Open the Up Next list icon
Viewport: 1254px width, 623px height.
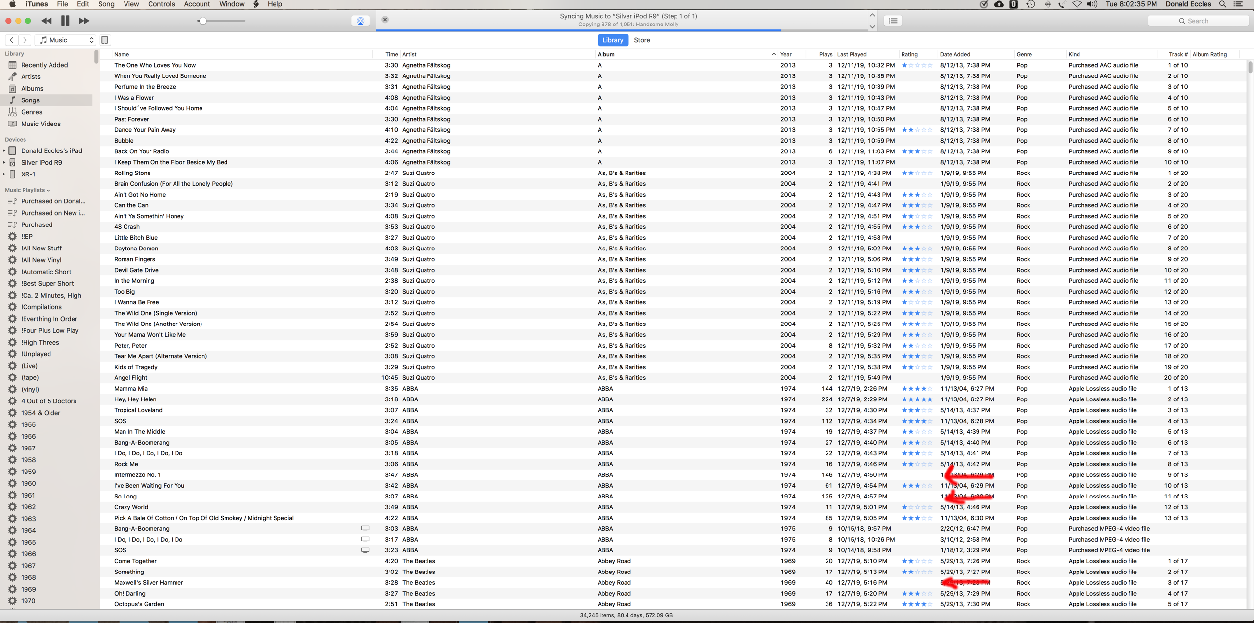click(893, 21)
